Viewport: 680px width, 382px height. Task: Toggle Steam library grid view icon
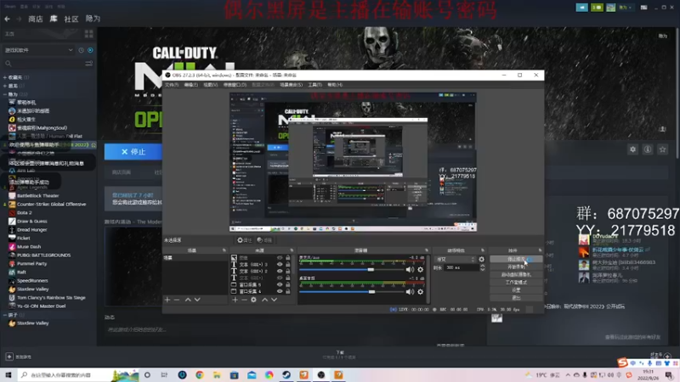(89, 34)
